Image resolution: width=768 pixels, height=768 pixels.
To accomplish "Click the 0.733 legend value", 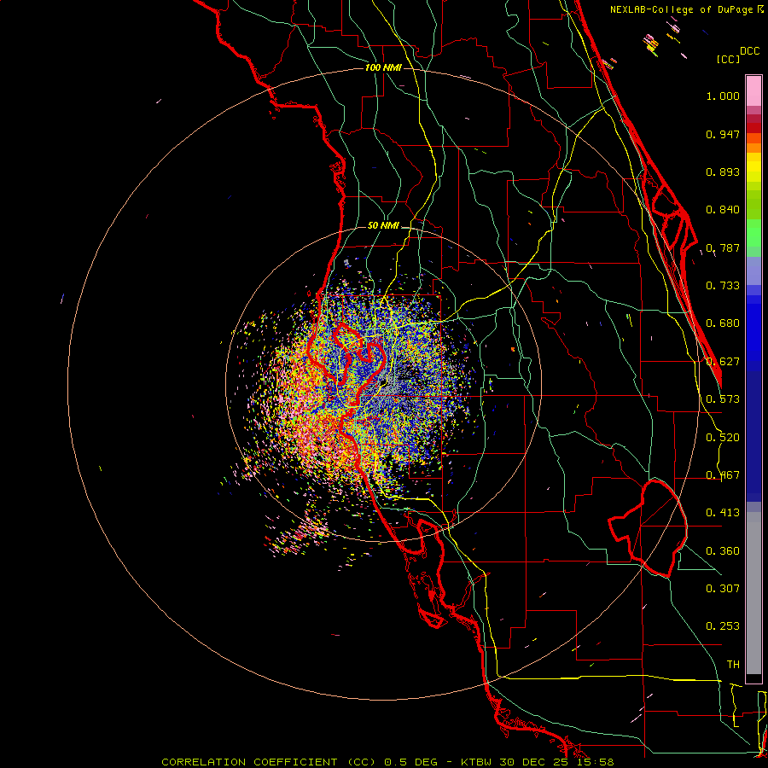I will (x=723, y=286).
